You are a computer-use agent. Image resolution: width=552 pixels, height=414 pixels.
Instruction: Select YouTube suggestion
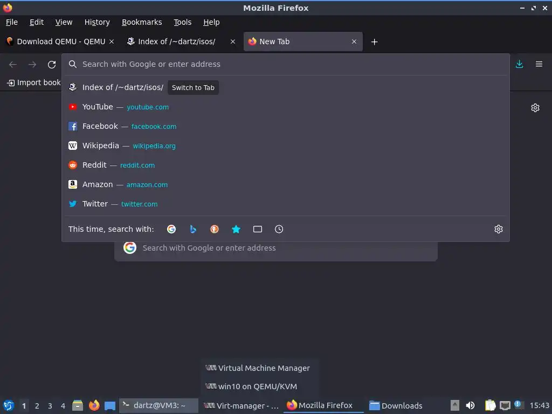point(285,107)
